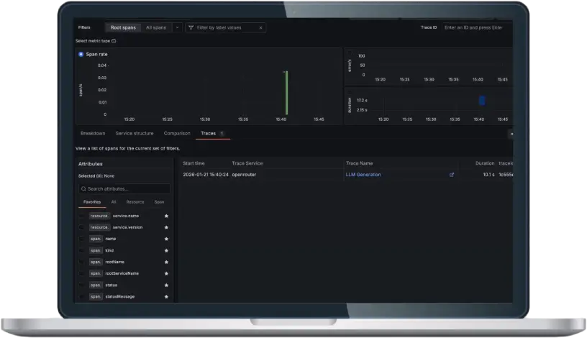Switch to the All spans option
The image size is (587, 338).
(156, 28)
